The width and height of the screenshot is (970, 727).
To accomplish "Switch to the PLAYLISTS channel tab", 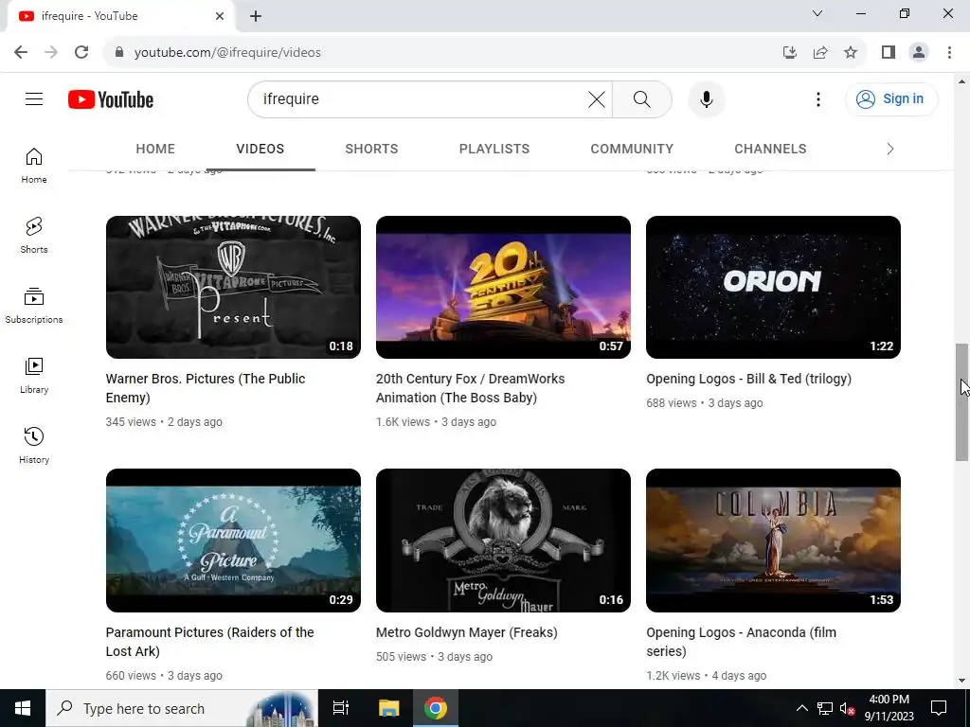I will pyautogui.click(x=494, y=149).
